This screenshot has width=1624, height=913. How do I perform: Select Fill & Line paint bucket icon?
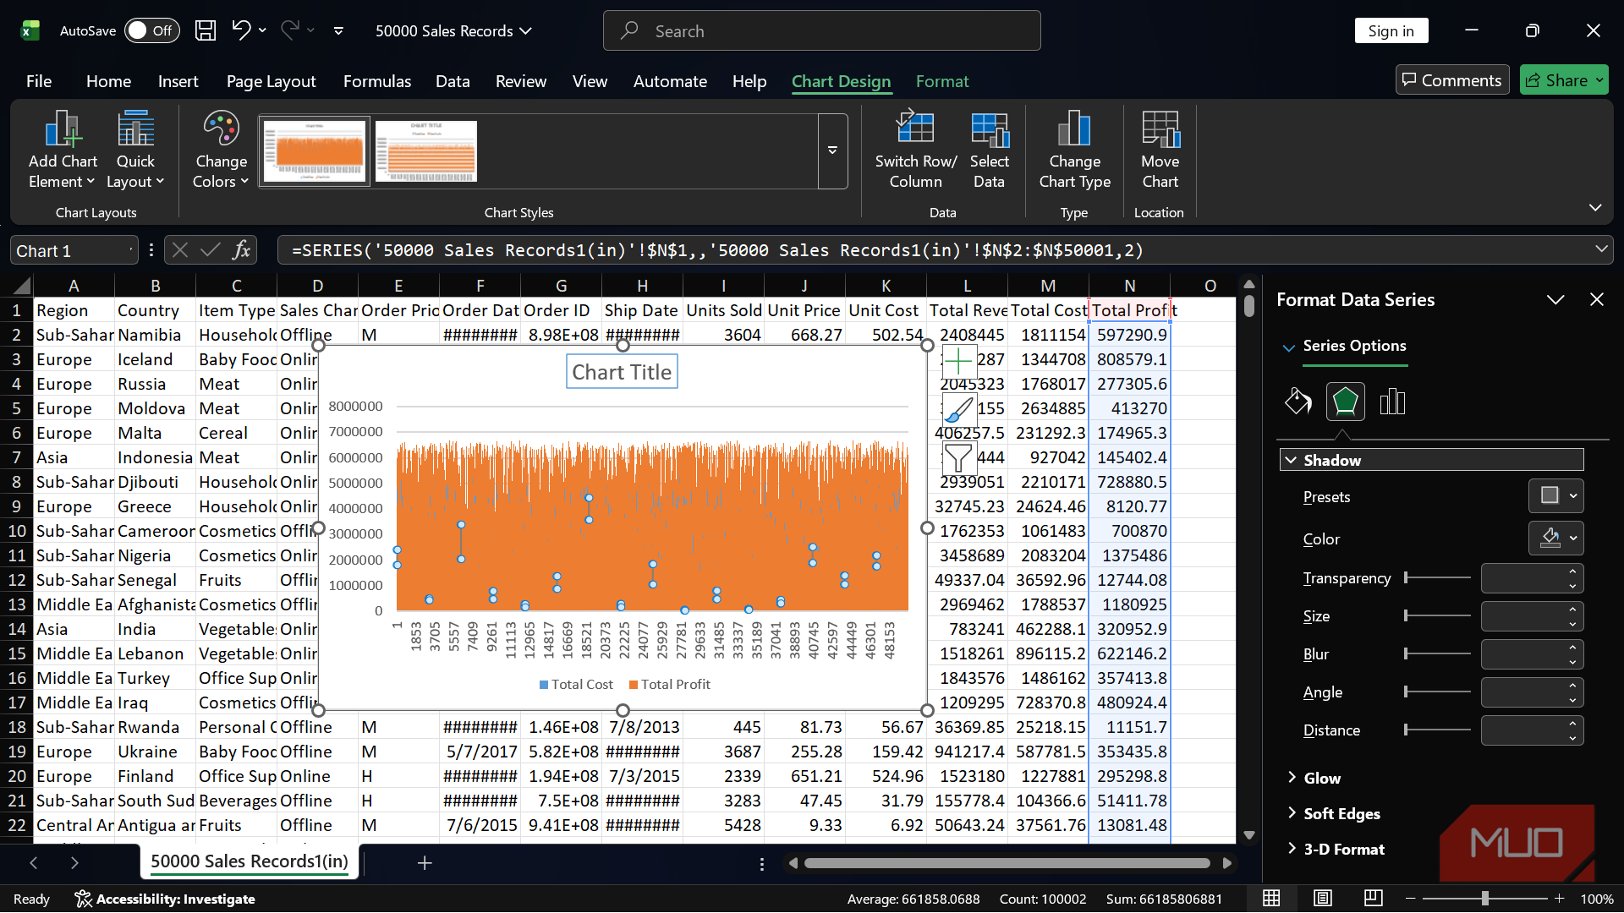tap(1298, 402)
